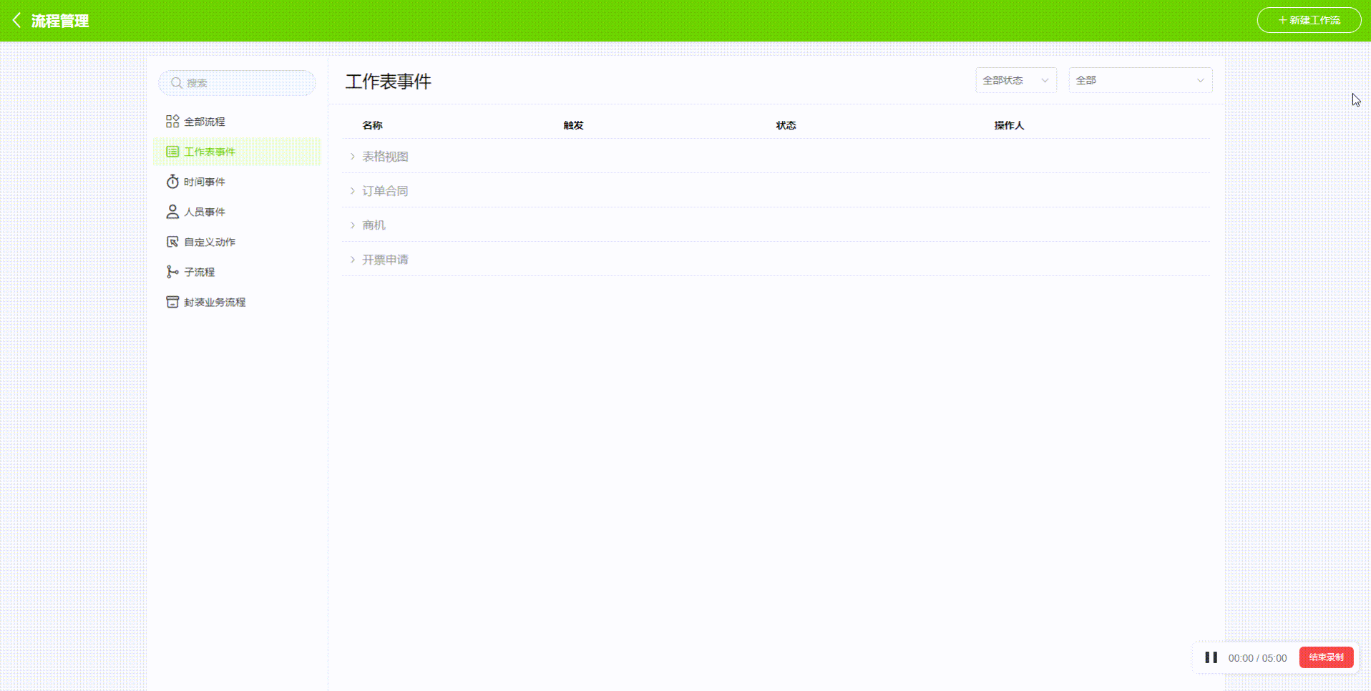Open the 全部流程 menu item

(237, 122)
